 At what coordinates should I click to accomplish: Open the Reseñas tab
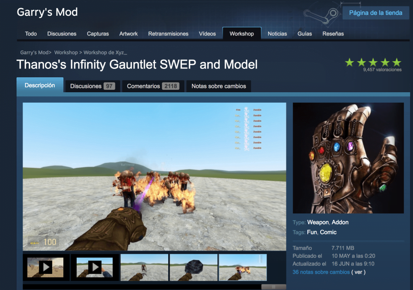[x=333, y=34]
